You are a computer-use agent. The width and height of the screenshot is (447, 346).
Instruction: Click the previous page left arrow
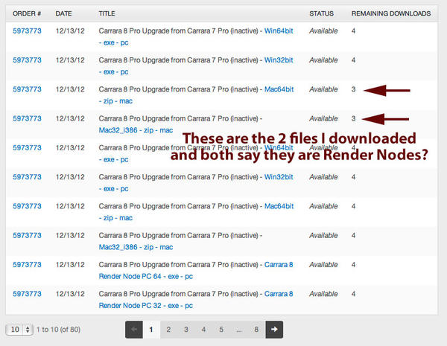(134, 330)
